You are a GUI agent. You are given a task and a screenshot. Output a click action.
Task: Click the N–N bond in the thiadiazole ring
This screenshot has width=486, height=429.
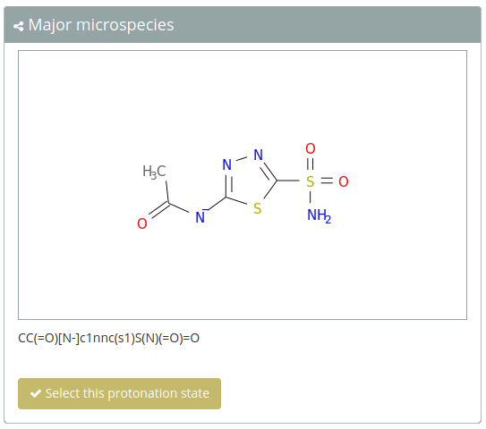click(x=242, y=159)
